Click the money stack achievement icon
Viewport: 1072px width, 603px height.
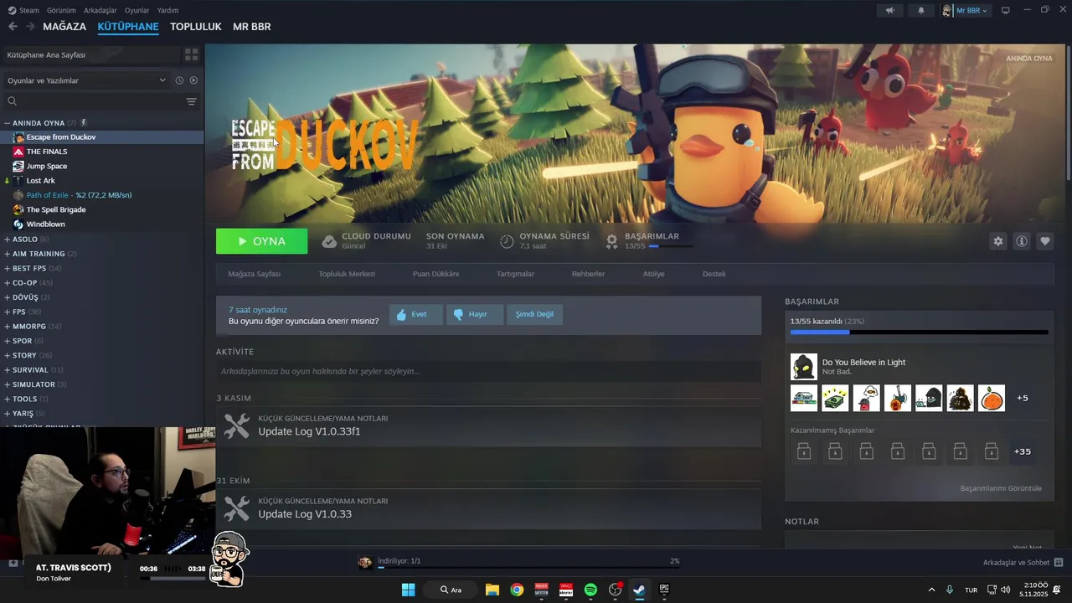[x=835, y=398]
